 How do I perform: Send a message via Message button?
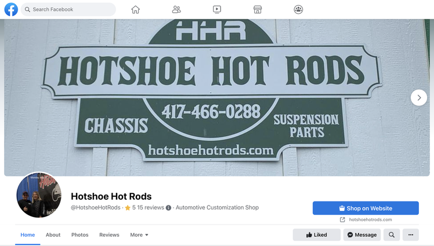(362, 234)
